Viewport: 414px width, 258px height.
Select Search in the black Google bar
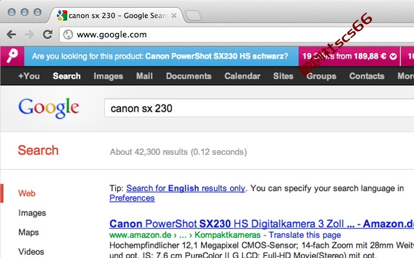click(67, 76)
